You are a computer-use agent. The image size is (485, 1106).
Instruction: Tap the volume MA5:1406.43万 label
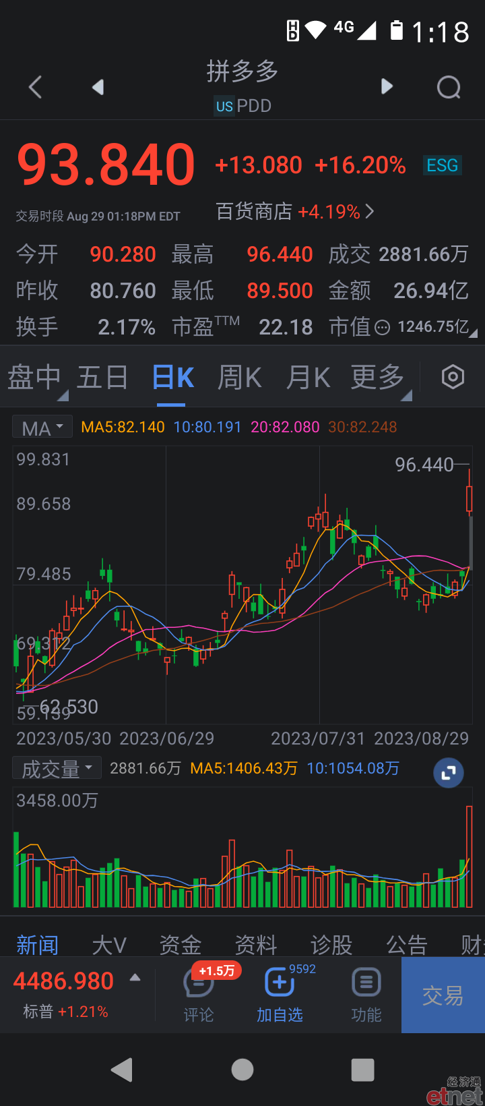[x=244, y=768]
